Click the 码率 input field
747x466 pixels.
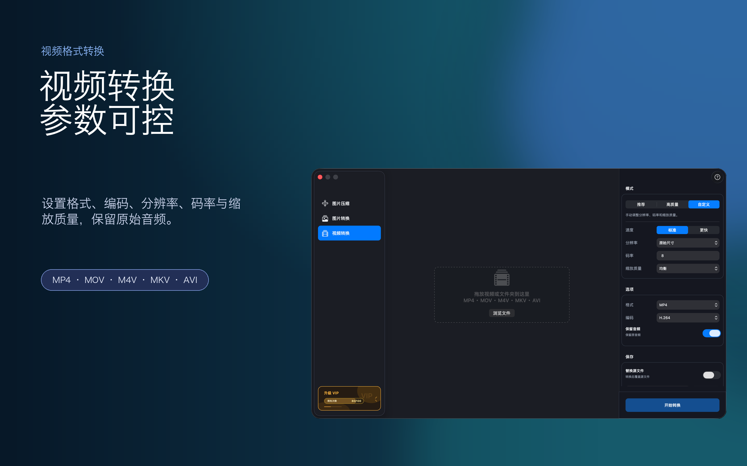pyautogui.click(x=688, y=256)
